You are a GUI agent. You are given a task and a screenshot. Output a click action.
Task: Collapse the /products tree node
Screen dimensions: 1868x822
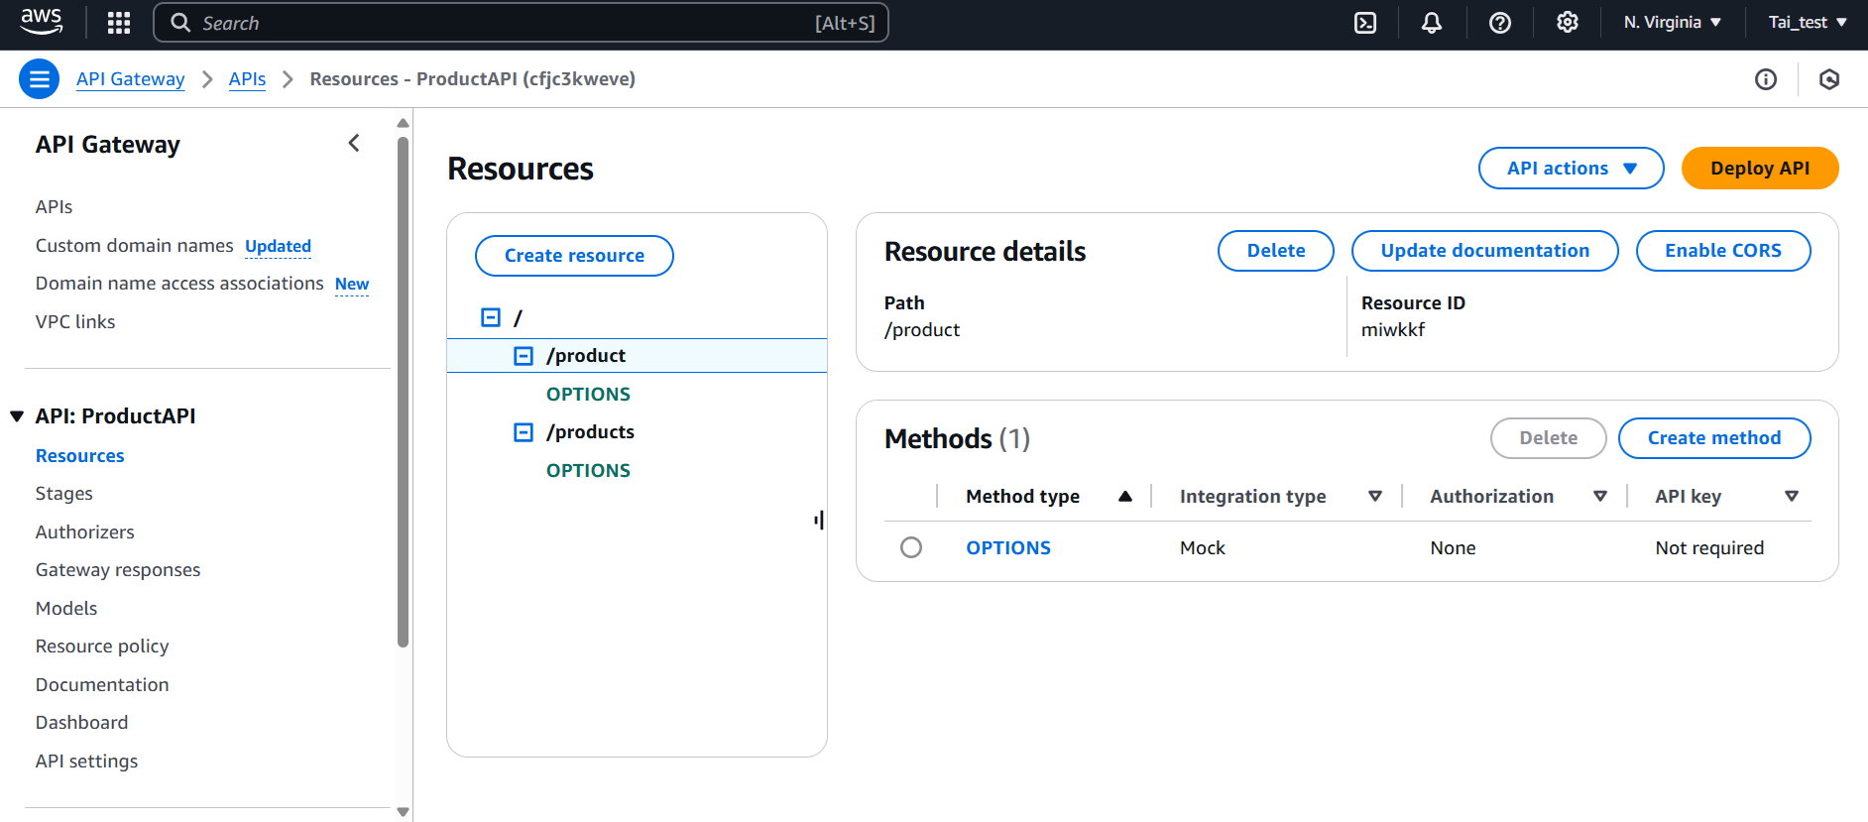point(524,432)
